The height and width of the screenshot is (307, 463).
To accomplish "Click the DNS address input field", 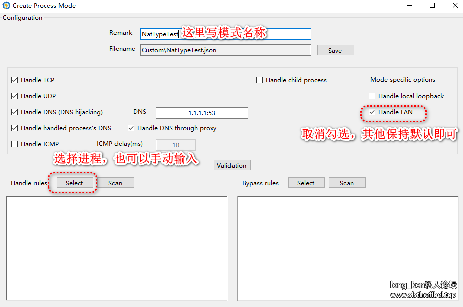I will coord(201,113).
